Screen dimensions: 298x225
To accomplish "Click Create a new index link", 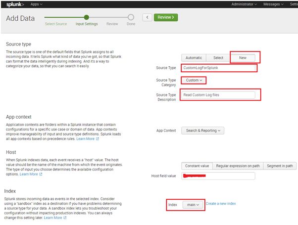I will point(221,204).
